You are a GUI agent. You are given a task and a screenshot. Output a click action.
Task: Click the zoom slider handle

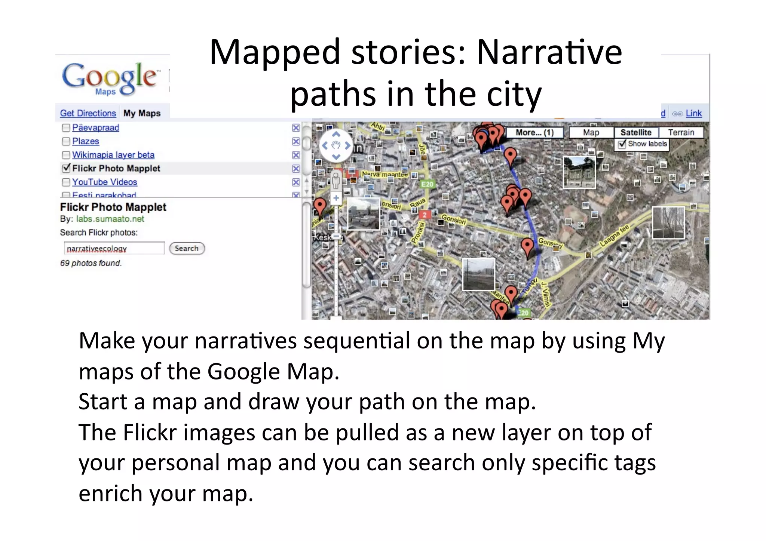(336, 236)
